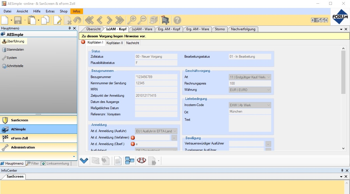Click the envelope send icon in bottom toolbar
Screen dimensions: 350x194
pos(95,161)
